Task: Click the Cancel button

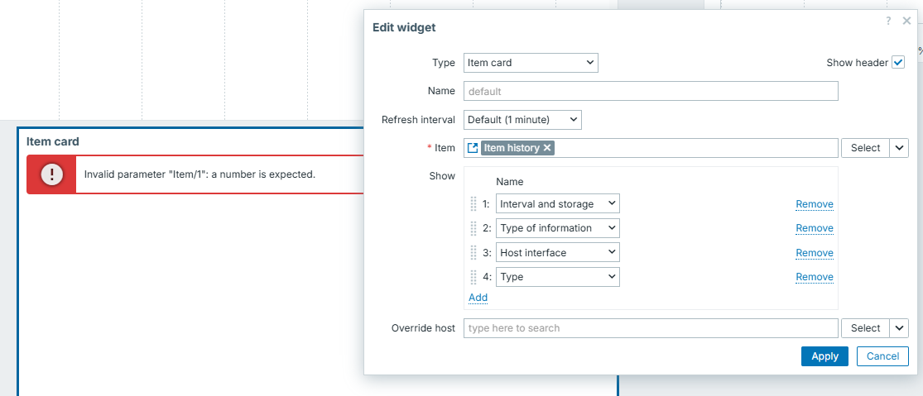Action: click(x=882, y=356)
